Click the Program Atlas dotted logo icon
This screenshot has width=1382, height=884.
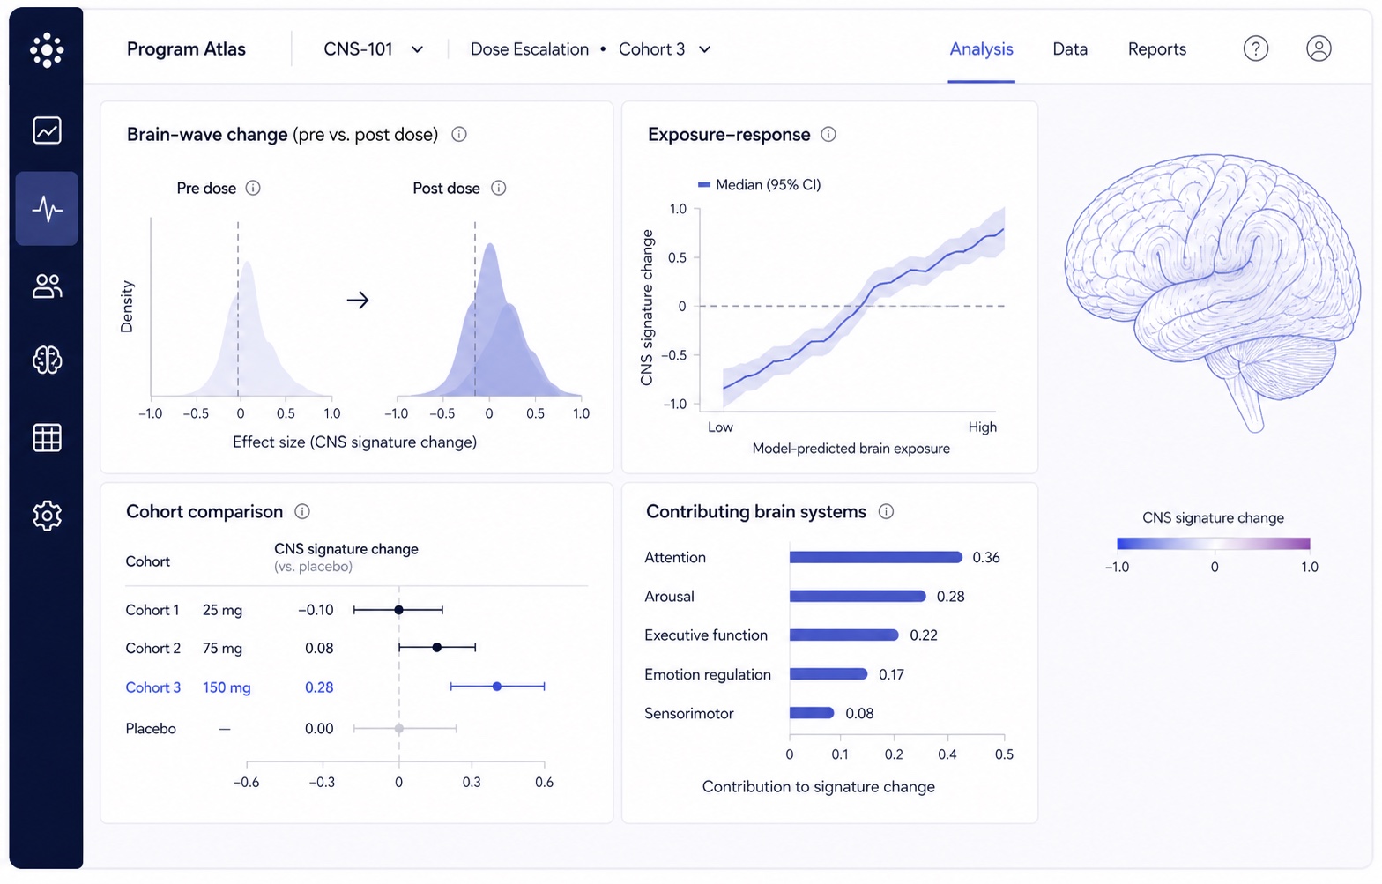[x=47, y=49]
